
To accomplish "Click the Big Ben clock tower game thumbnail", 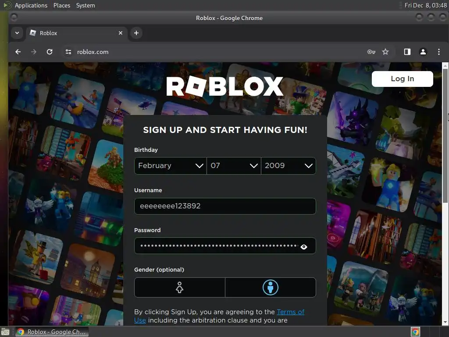I will tap(88, 271).
